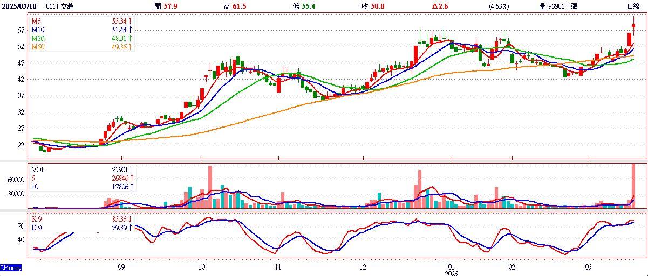This screenshot has width=648, height=276.
Task: Click the M10 value 51.44
Action: tap(119, 30)
